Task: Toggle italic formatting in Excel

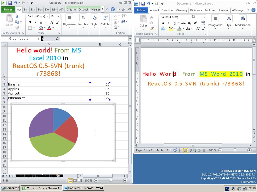Action: pos(35,22)
